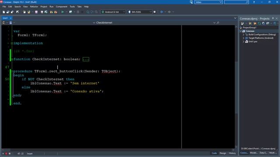Click the View Form toolbar icon
This screenshot has width=280, height=157.
tap(46, 12)
